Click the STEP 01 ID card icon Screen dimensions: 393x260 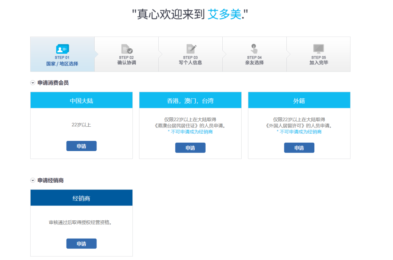(63, 49)
